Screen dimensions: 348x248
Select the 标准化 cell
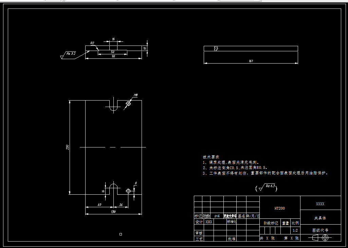(x=232, y=222)
